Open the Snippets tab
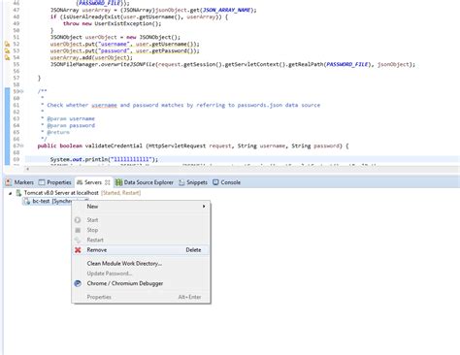The width and height of the screenshot is (460, 355). pyautogui.click(x=193, y=182)
